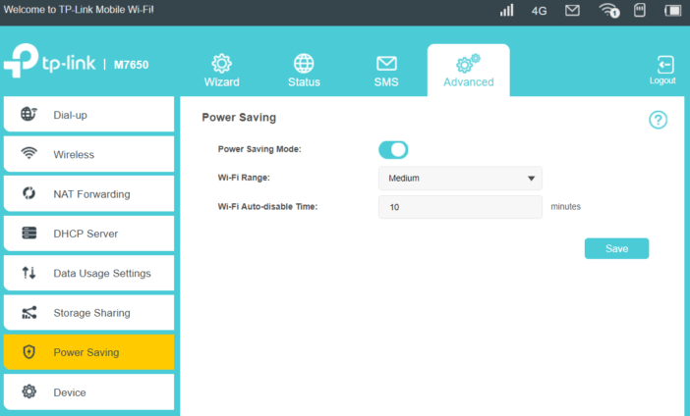
Task: Click the SMS envelope icon in navigation
Action: click(386, 64)
